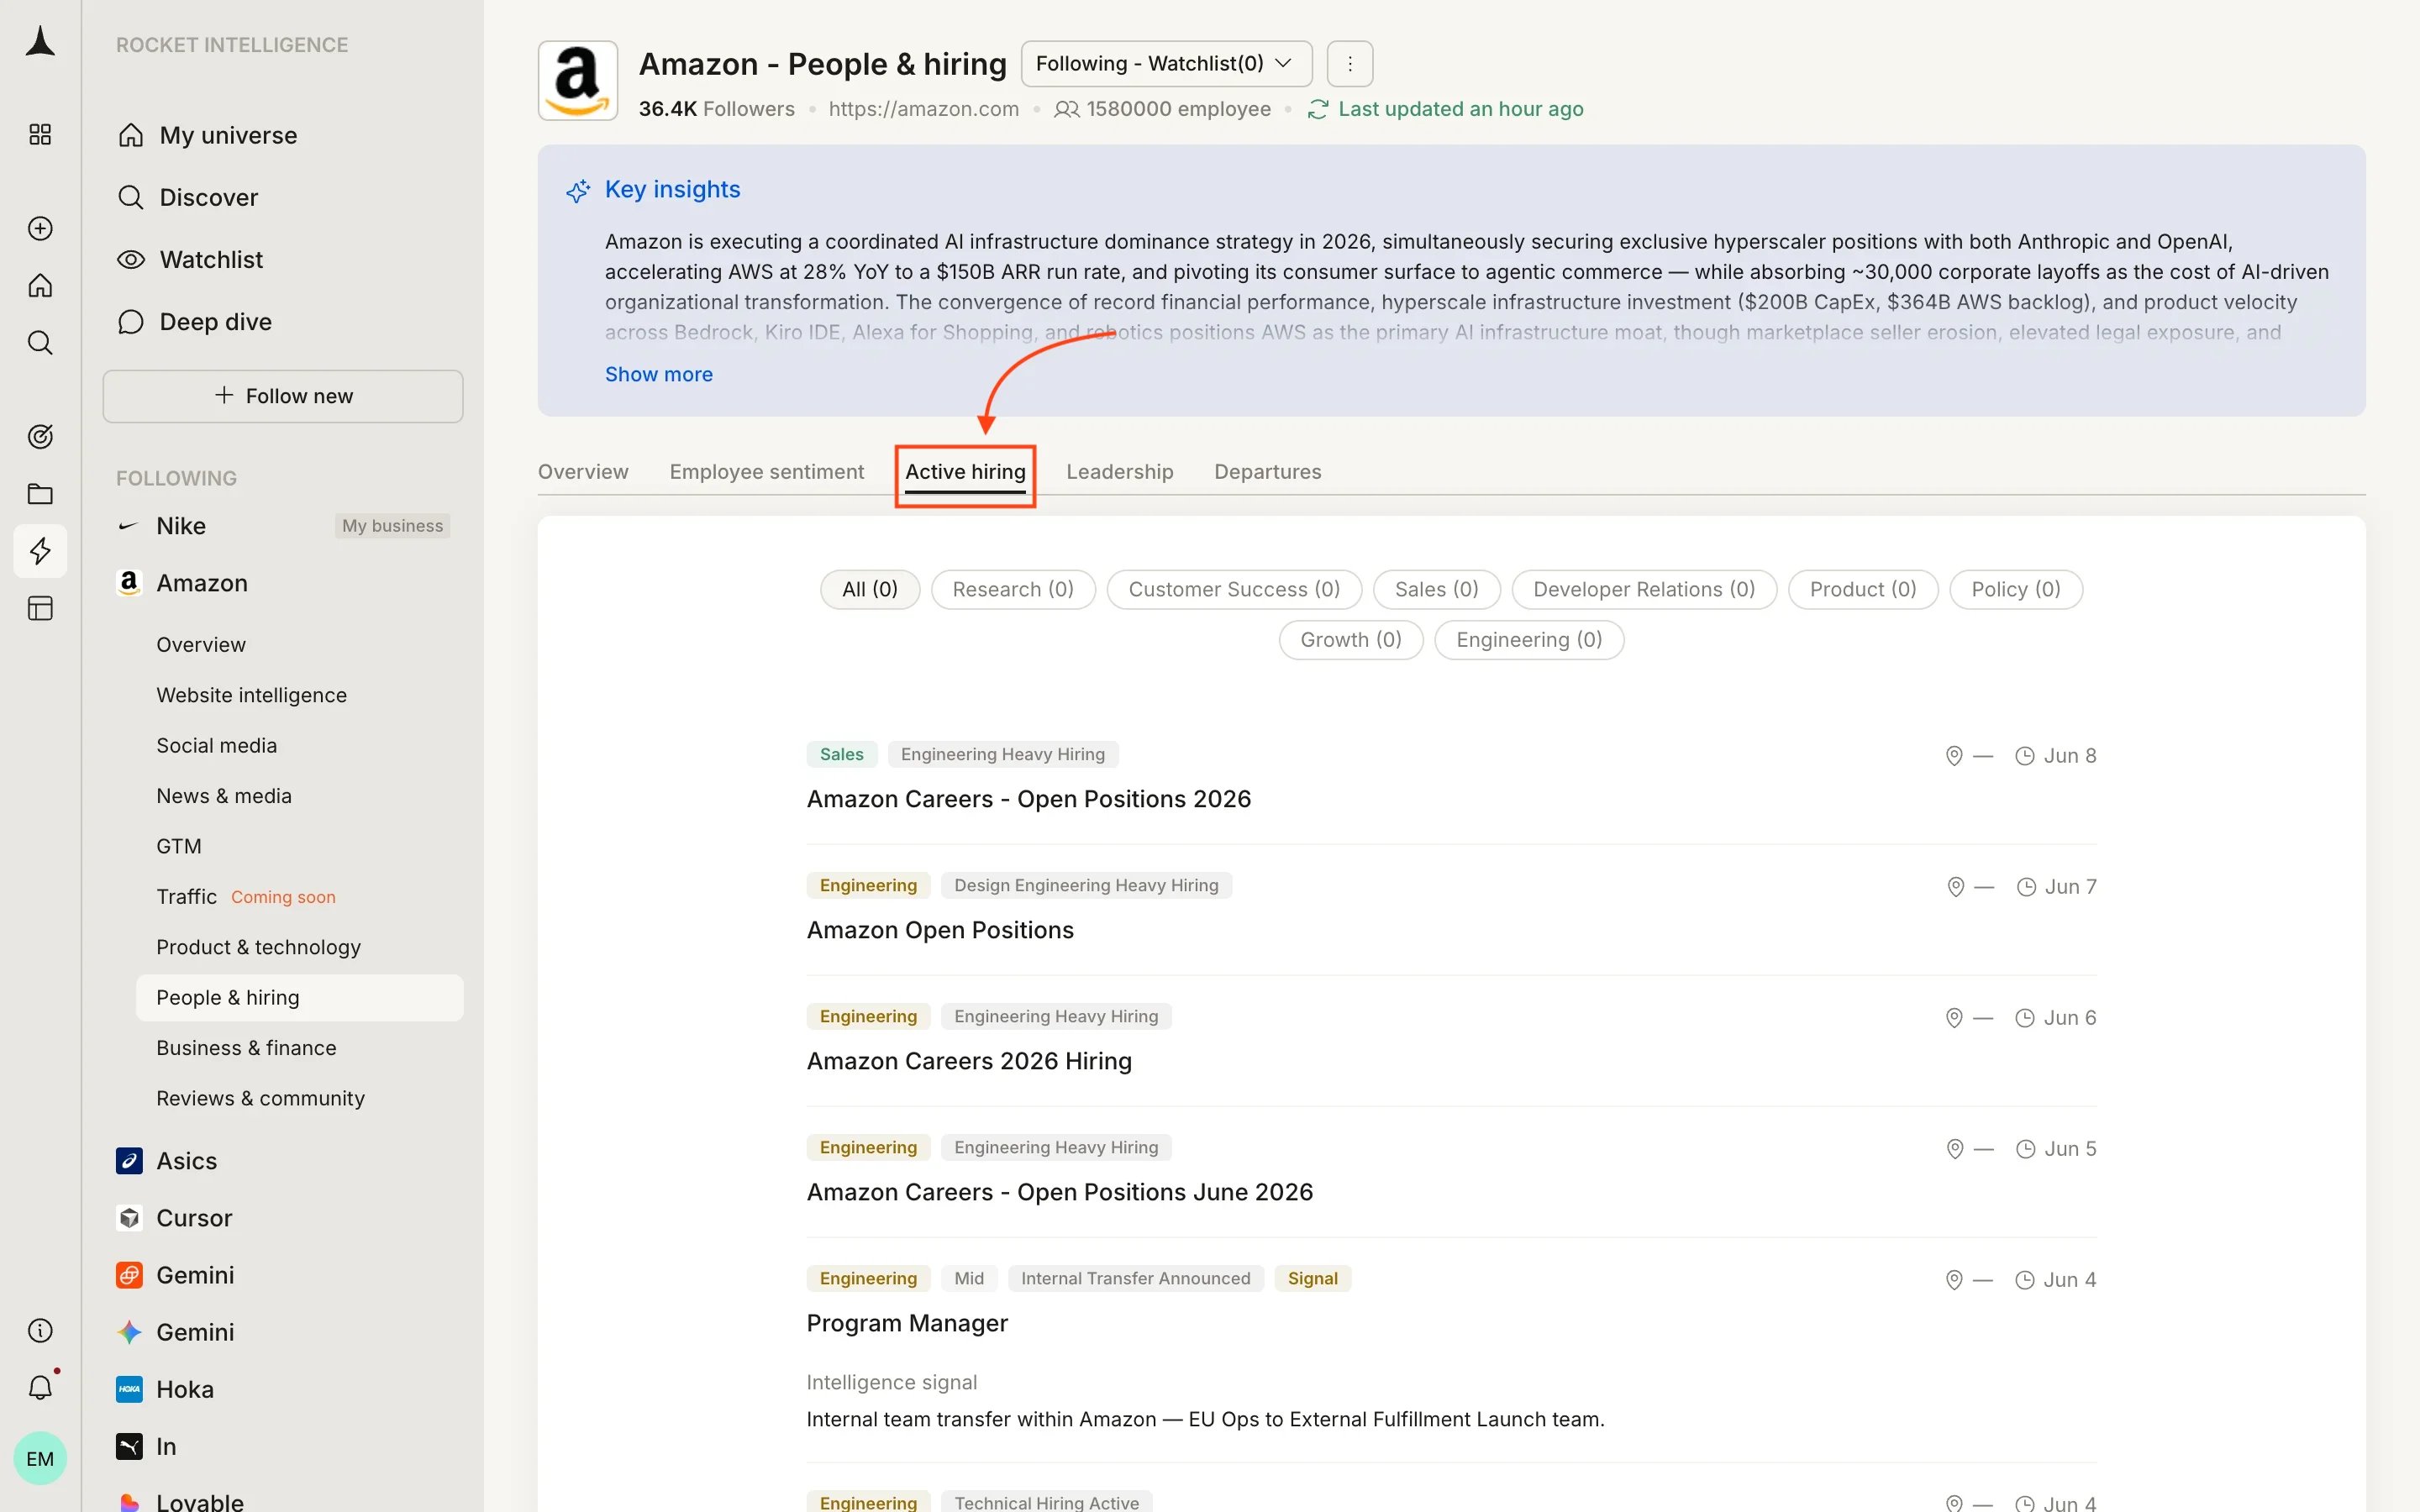
Task: Click the refresh icon beside Last updated
Action: click(1318, 109)
